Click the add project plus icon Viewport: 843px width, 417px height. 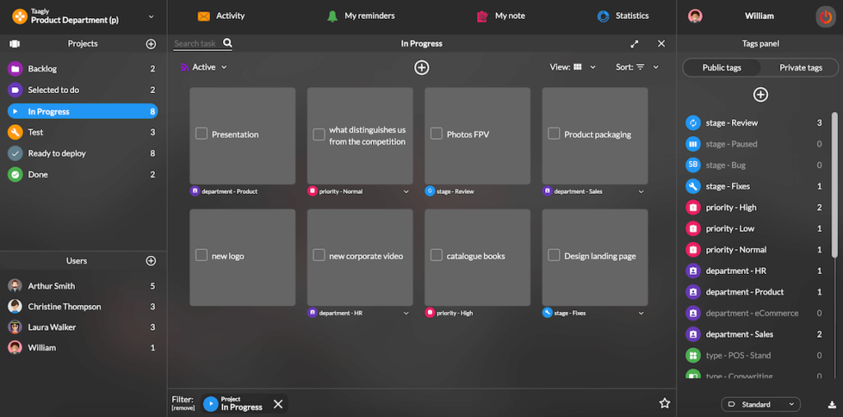(x=151, y=44)
